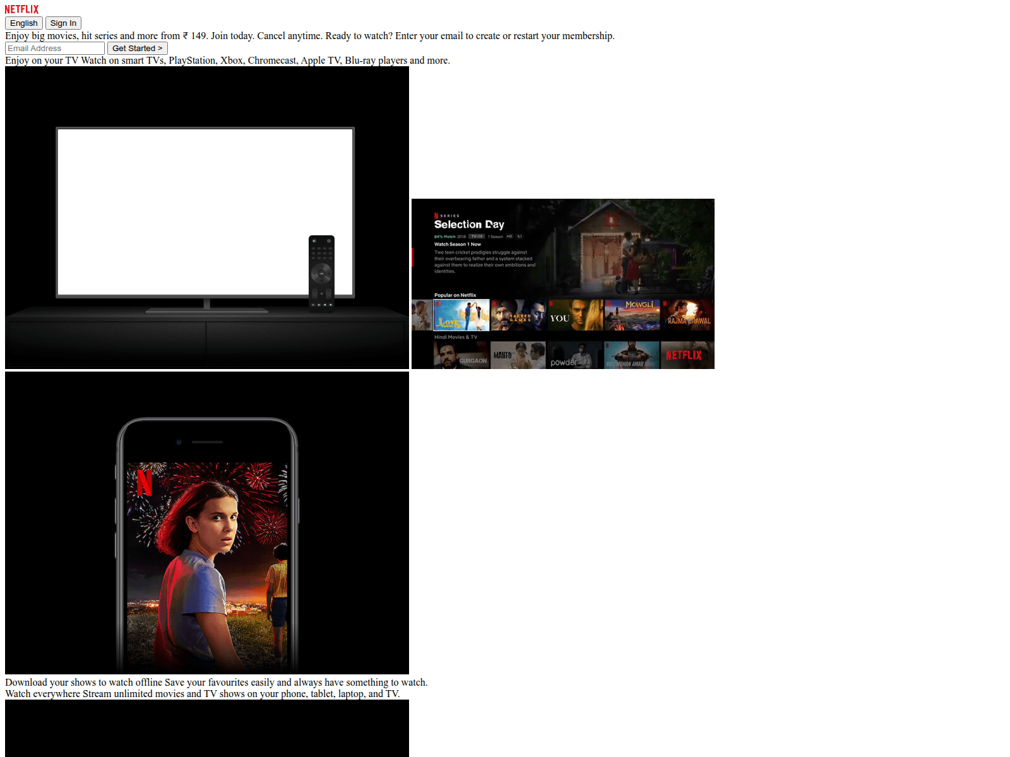
Task: Click the phone's front camera dot
Action: (x=179, y=442)
